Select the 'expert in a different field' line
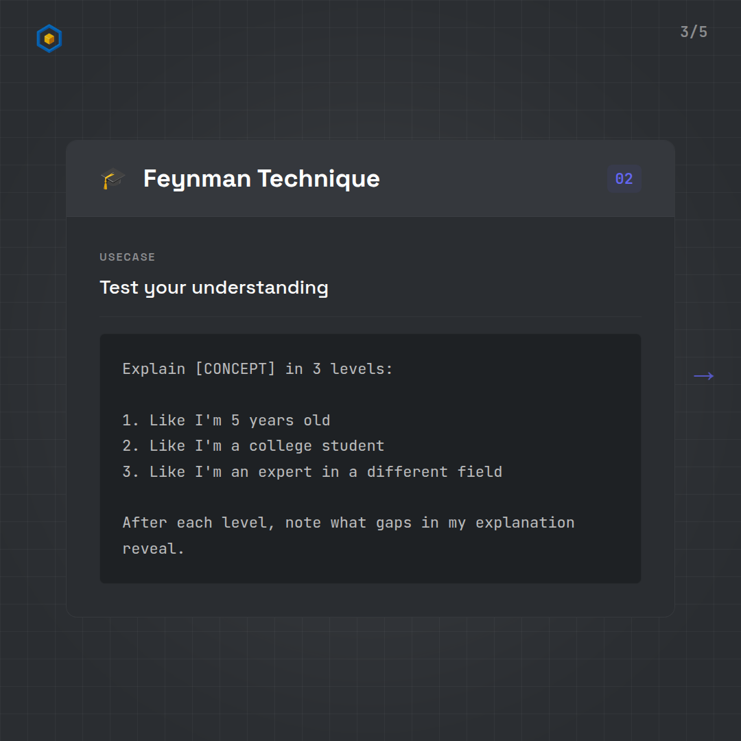The width and height of the screenshot is (741, 741). 325,472
